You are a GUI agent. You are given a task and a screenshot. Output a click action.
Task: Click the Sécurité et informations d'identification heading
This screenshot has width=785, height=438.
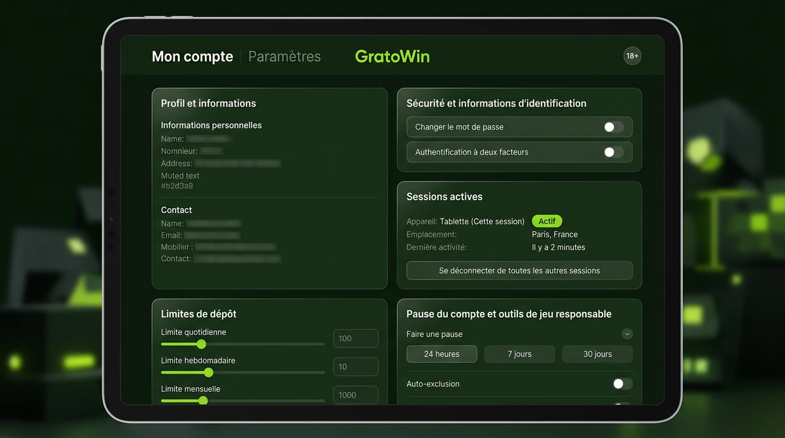click(x=496, y=103)
